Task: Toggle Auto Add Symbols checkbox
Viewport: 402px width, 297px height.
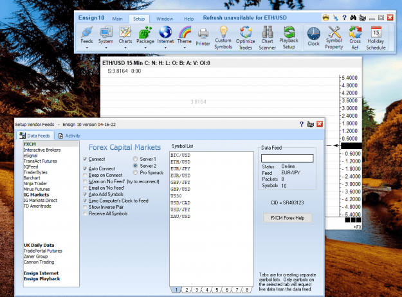Action: coord(85,194)
